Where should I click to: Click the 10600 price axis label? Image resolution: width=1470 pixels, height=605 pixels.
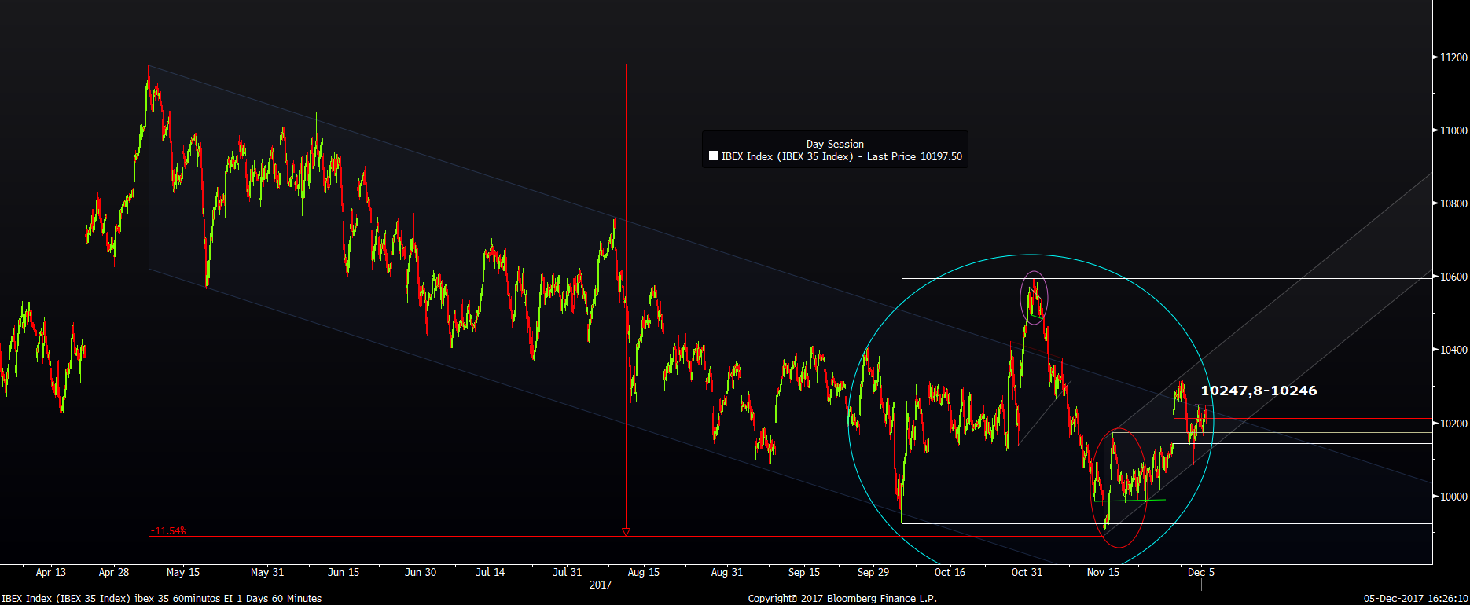[1453, 277]
